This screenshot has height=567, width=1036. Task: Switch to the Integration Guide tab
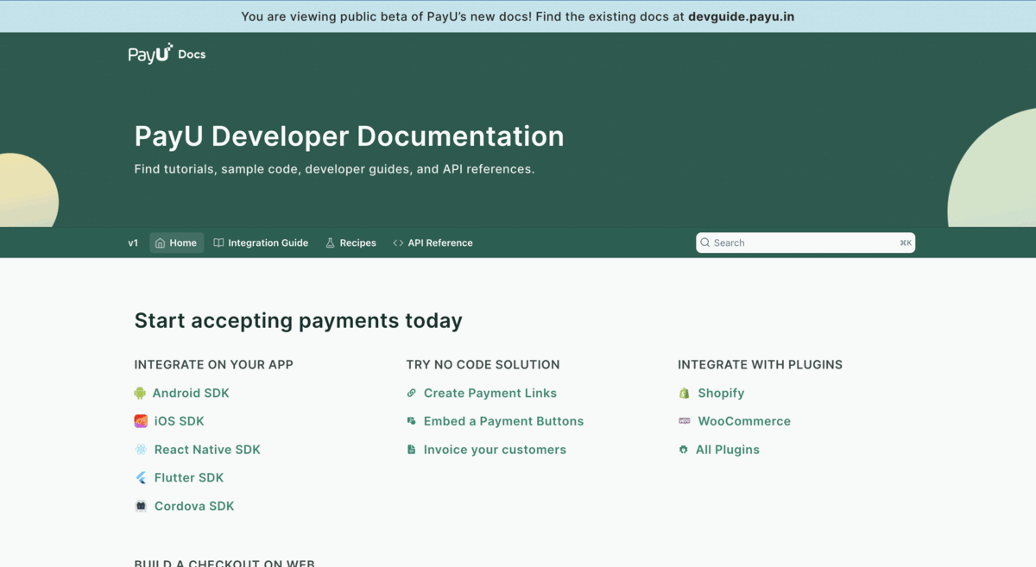(261, 243)
